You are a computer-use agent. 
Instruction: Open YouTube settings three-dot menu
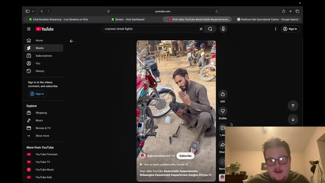(x=275, y=29)
